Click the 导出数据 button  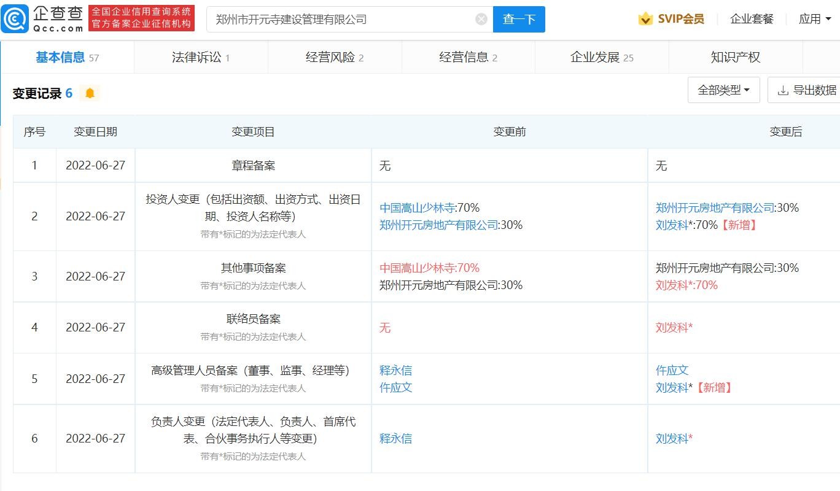click(x=807, y=90)
